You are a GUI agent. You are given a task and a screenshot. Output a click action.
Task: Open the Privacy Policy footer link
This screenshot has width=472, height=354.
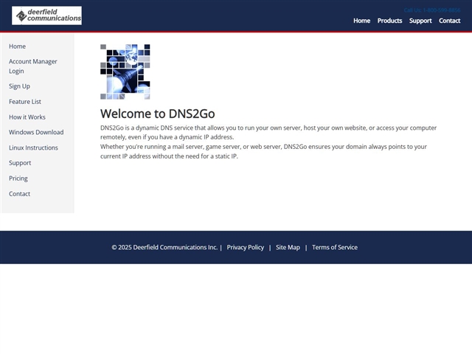click(246, 248)
